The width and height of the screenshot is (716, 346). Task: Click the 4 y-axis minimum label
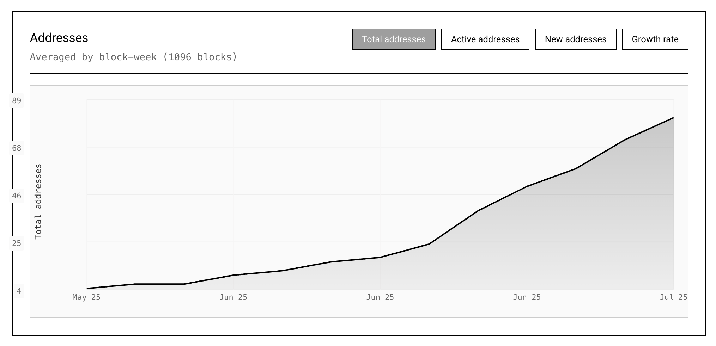pyautogui.click(x=19, y=291)
